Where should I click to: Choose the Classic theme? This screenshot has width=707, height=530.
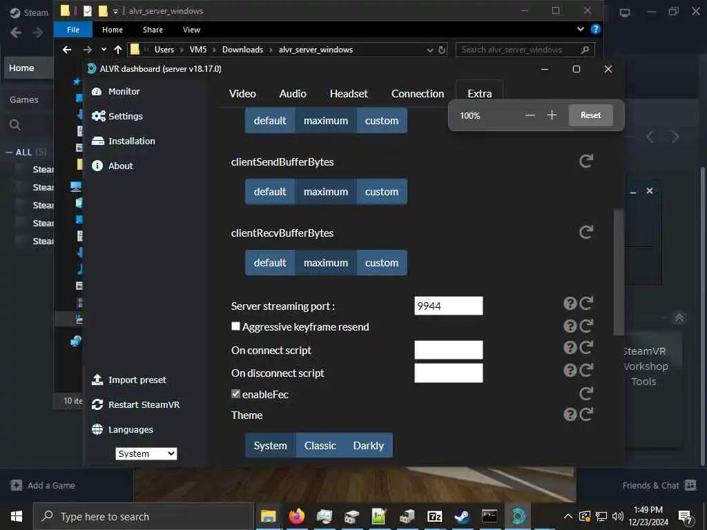point(320,445)
